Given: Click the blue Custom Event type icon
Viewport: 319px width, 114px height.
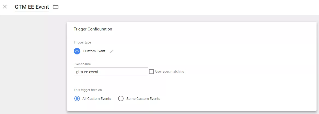Looking at the screenshot, I should (x=77, y=51).
